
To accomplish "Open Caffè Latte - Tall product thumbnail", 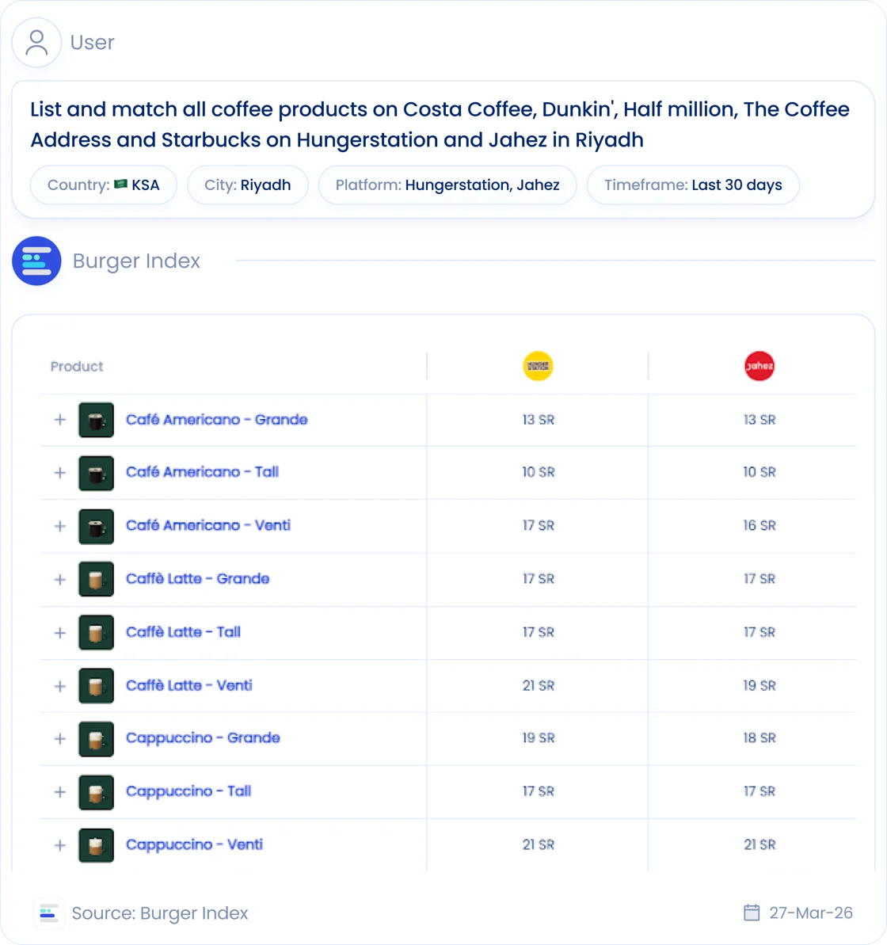I will click(x=97, y=632).
